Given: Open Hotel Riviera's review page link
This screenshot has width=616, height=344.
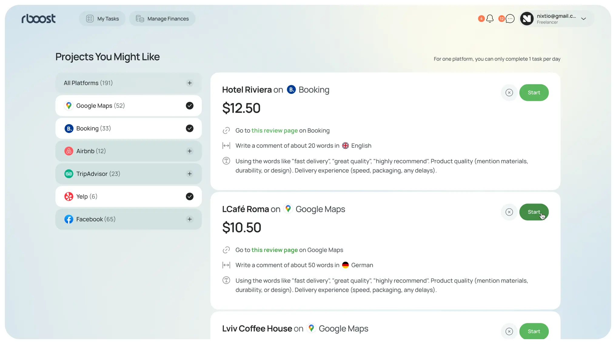Looking at the screenshot, I should coord(274,131).
